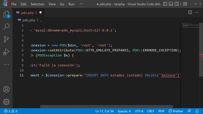This screenshot has width=203, height=114.
Task: Open the Edit menu
Action: [x=23, y=4]
